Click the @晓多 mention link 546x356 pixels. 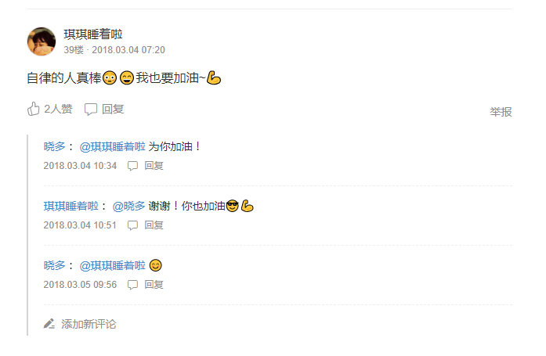click(128, 206)
